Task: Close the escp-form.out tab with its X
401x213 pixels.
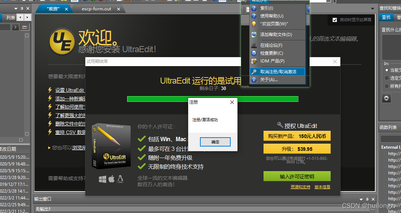Action: point(119,9)
